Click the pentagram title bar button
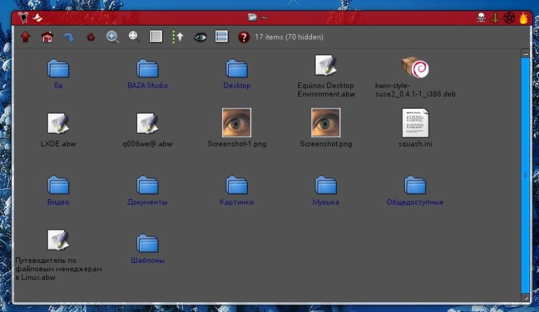Screen dimensions: 539x312 509,18
